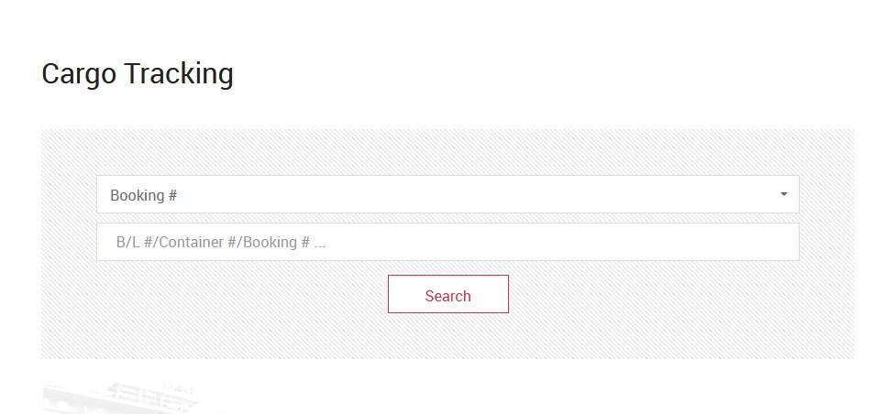The width and height of the screenshot is (884, 414).
Task: Expand the tracking type combo box
Action: point(448,194)
